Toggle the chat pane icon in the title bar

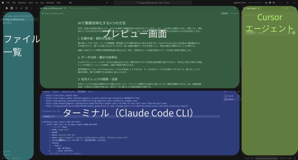tap(270, 3)
